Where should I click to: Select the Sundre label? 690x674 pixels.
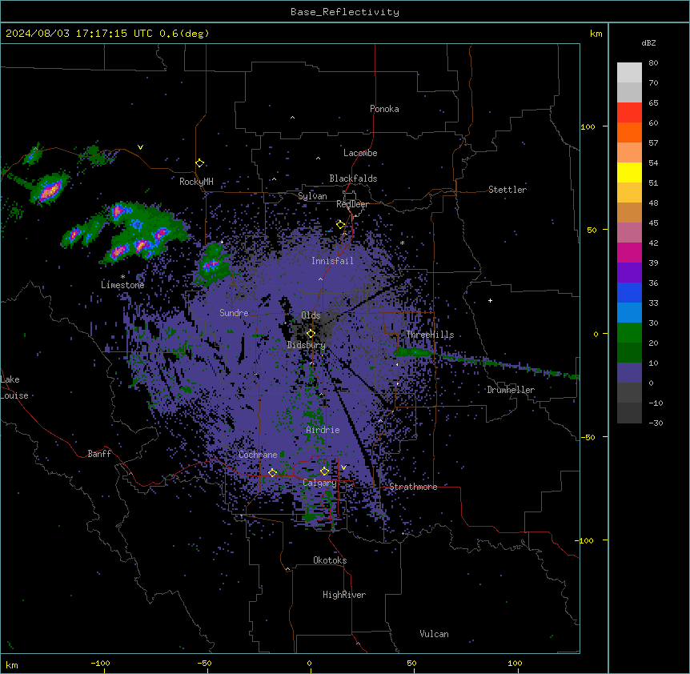pyautogui.click(x=234, y=313)
